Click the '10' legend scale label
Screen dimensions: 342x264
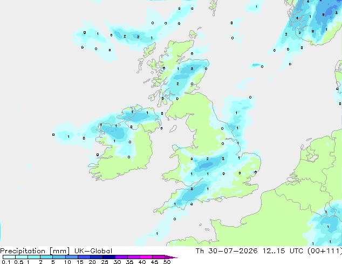point(67,262)
